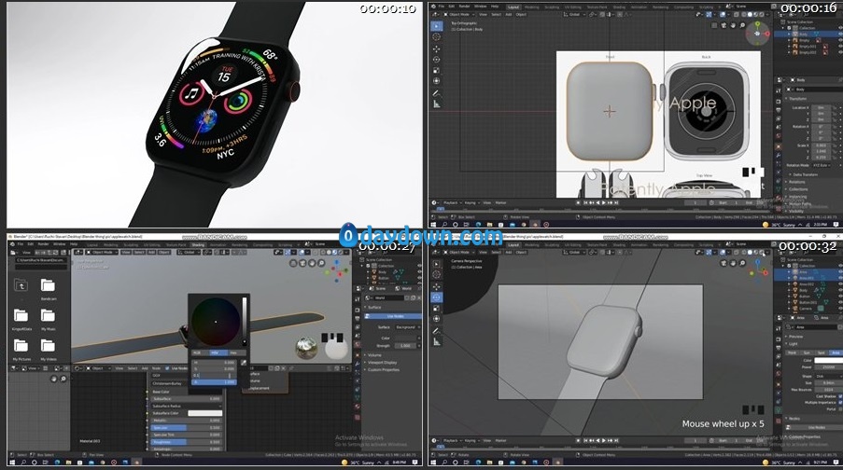
Task: Select Point light type
Action: tap(793, 352)
